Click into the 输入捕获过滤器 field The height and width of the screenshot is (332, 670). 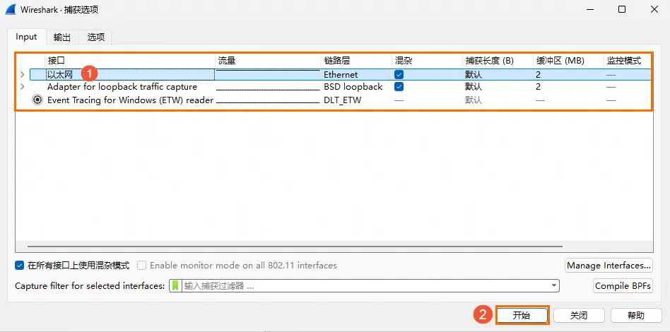(x=365, y=286)
